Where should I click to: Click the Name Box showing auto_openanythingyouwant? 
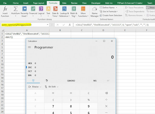coord(24,25)
